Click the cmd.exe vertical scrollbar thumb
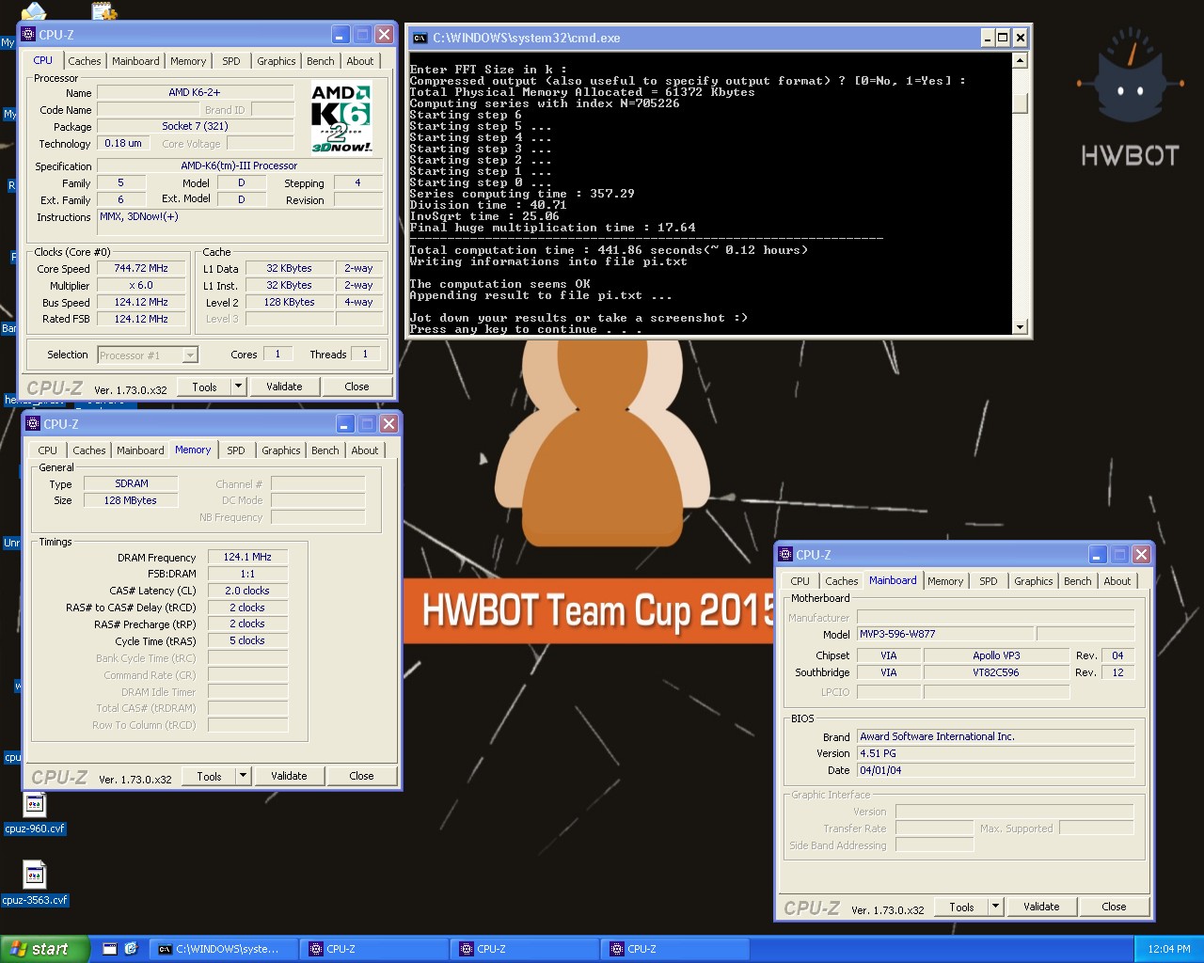1204x963 pixels. click(x=1020, y=102)
